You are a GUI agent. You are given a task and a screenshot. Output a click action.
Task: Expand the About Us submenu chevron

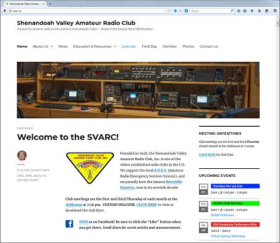52,46
